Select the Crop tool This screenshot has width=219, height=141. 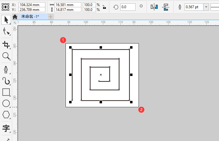(6, 45)
